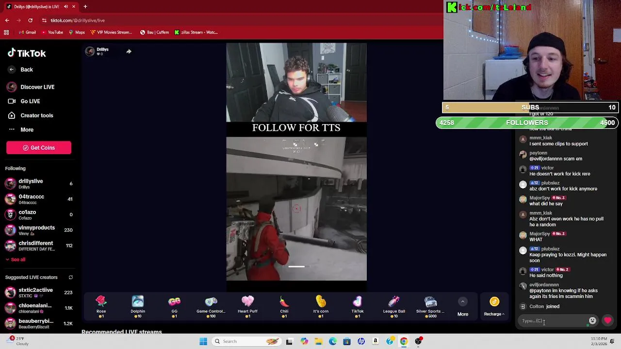Open Chrome apps grid in bookmarks bar
Viewport: 621px width, 349px height.
coord(6,32)
